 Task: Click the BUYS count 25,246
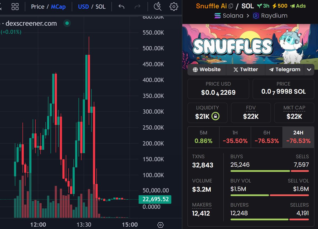240,165
